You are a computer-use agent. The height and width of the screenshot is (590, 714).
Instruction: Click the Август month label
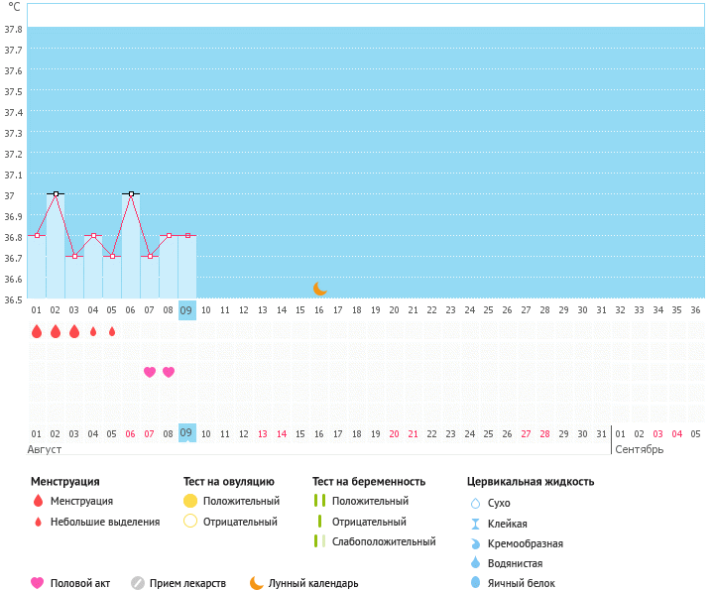click(x=45, y=449)
